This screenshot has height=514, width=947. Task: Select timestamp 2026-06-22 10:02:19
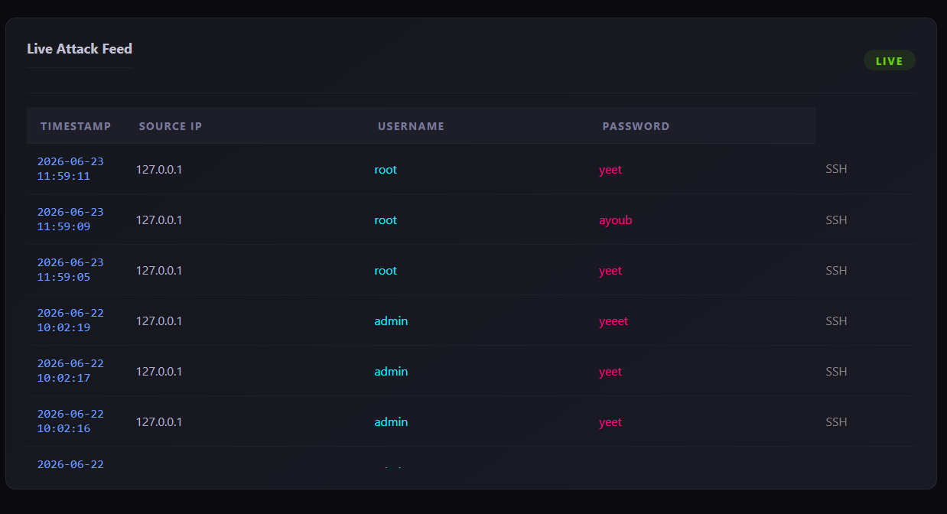click(x=70, y=320)
